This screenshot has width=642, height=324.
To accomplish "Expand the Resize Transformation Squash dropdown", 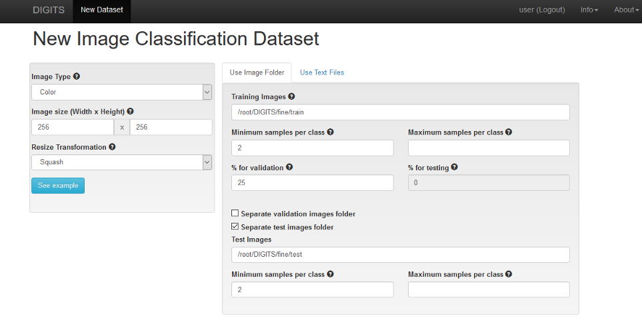I will pos(121,162).
